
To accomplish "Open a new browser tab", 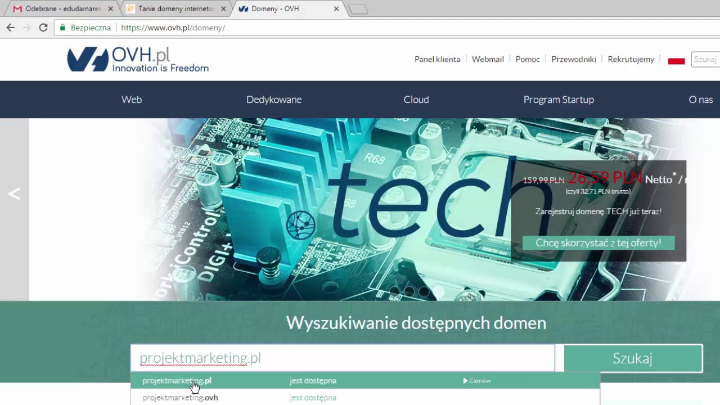I will tap(358, 9).
